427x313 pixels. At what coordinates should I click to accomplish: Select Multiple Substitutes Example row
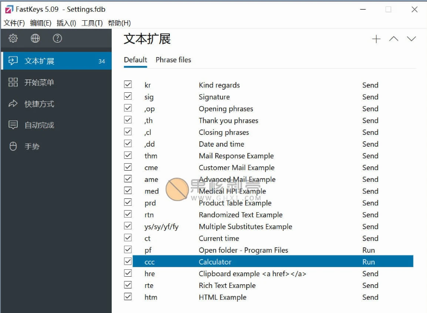point(273,226)
